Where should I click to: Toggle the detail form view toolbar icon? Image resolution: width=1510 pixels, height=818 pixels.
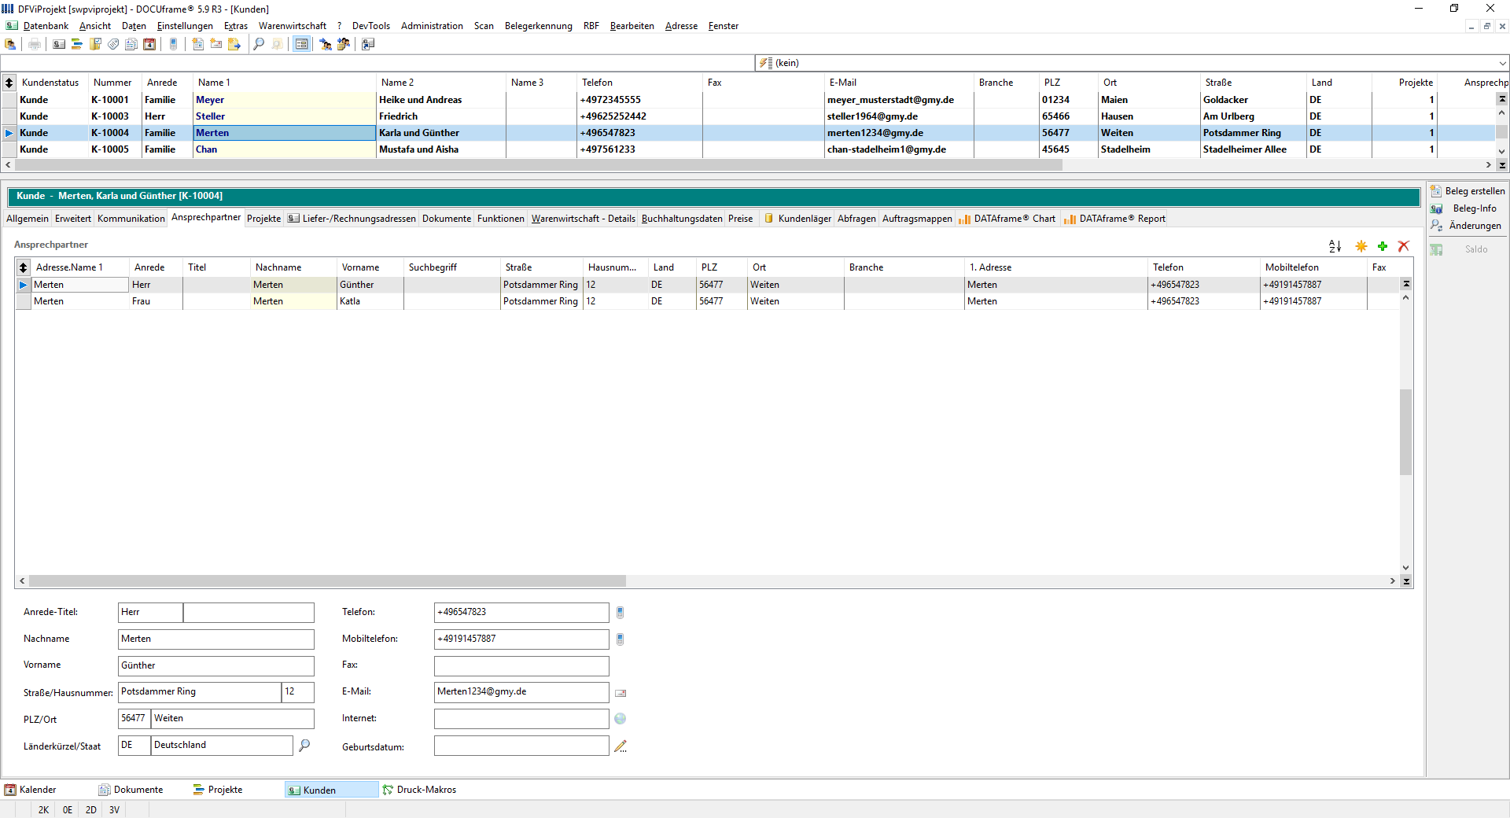[x=301, y=44]
